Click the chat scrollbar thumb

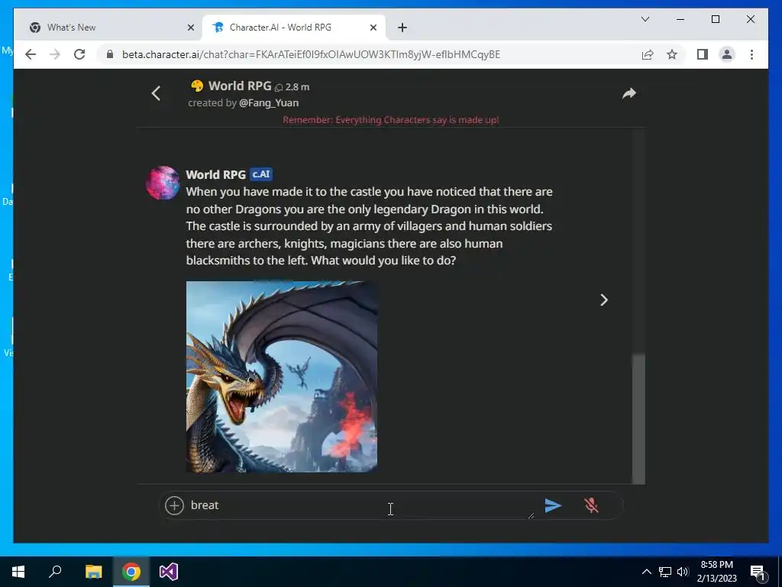638,418
